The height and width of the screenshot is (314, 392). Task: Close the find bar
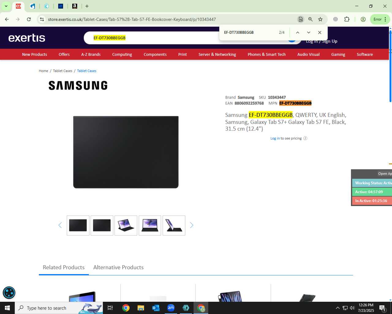click(320, 33)
